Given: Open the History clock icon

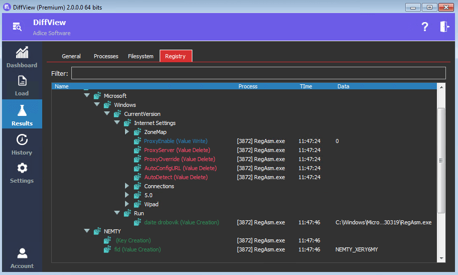Looking at the screenshot, I should coord(22,140).
